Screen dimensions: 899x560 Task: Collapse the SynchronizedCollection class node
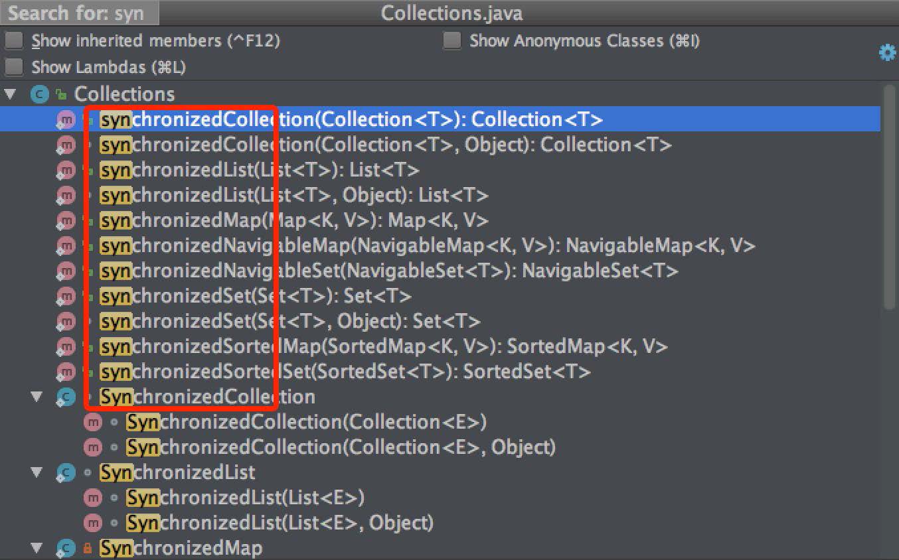pos(37,397)
